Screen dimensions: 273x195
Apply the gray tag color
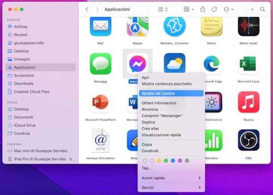point(187,161)
